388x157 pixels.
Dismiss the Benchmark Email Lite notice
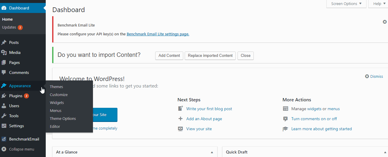click(385, 22)
